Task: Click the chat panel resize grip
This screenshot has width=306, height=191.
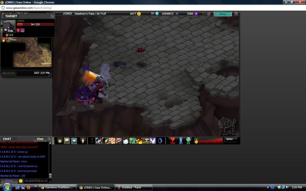Action: coord(50,181)
